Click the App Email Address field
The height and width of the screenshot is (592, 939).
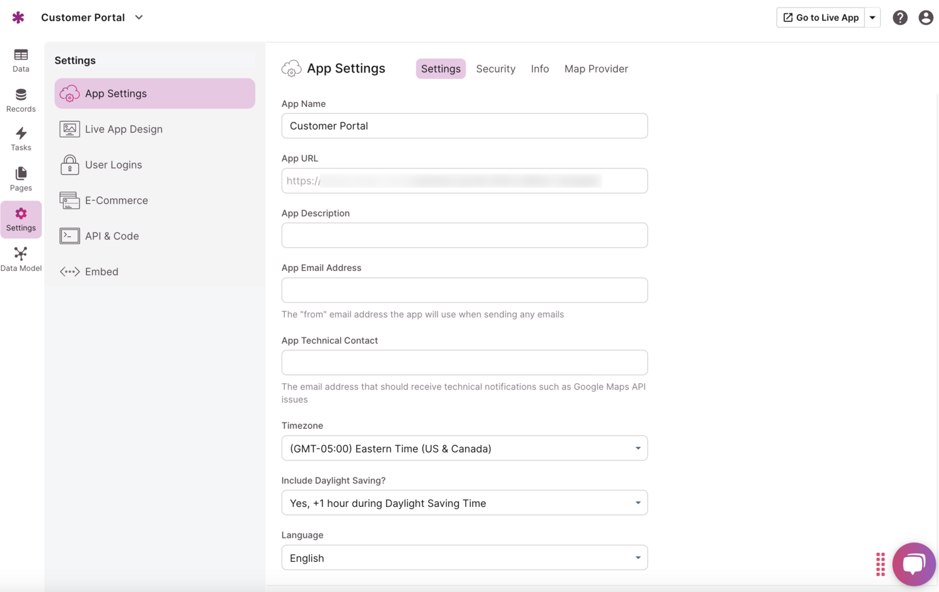tap(464, 290)
